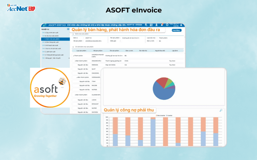Viewport: 257px width, 160px height.
Task: Click the green slice of the pie chart
Action: (x=170, y=82)
